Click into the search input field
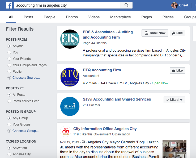 (x=67, y=5)
